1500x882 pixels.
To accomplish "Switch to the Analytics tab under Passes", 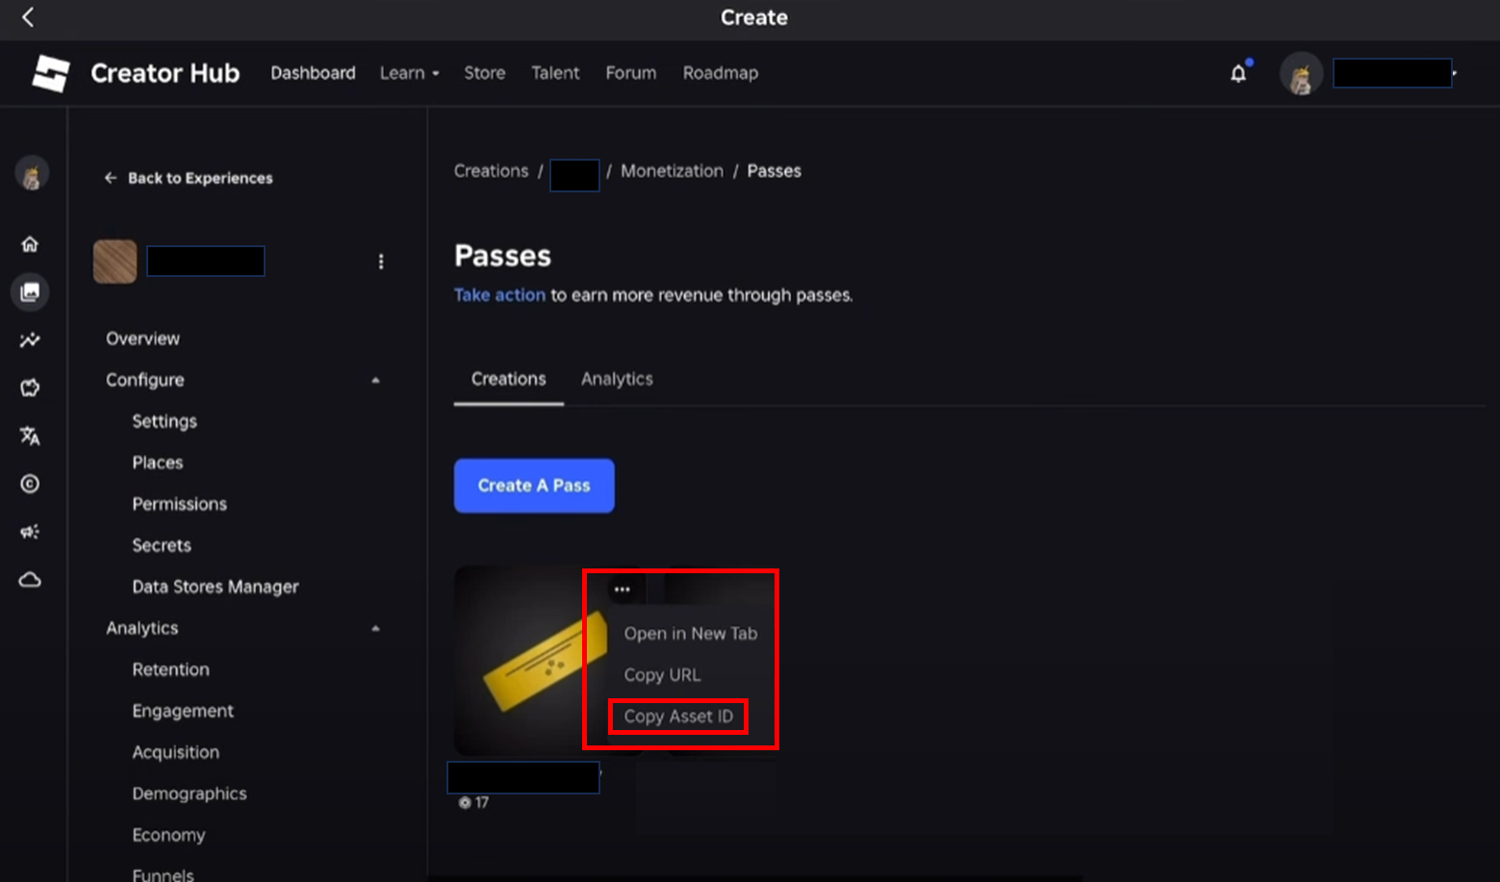I will coord(617,379).
